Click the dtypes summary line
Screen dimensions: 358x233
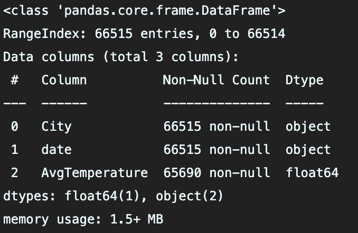pos(113,196)
